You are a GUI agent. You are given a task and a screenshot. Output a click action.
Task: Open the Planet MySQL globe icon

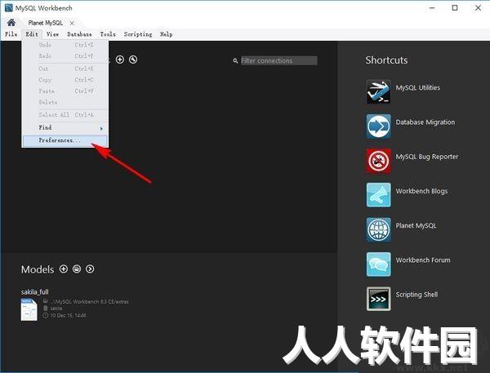pyautogui.click(x=378, y=229)
